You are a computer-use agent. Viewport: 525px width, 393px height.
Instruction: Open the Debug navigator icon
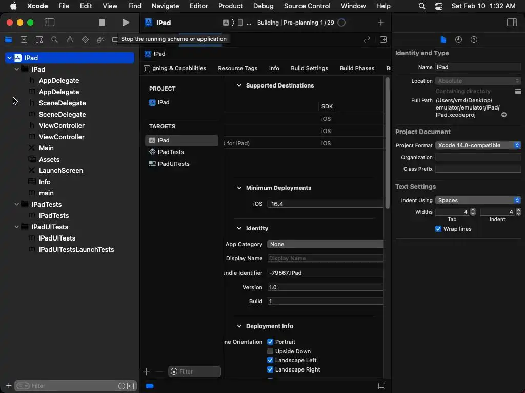coord(101,40)
